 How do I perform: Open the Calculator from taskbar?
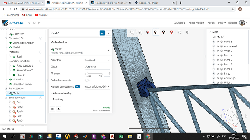(x=139, y=136)
